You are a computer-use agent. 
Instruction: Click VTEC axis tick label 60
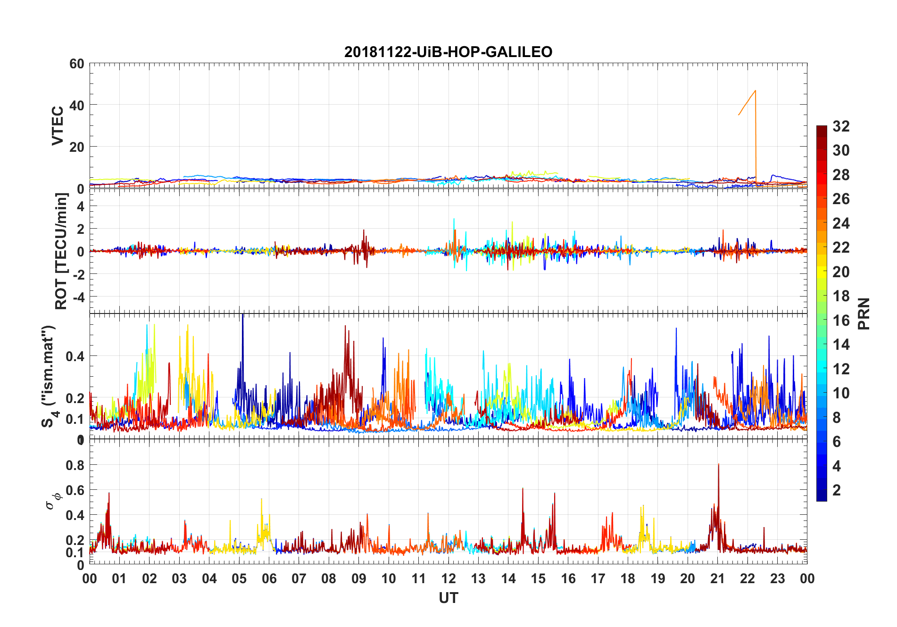click(x=77, y=64)
